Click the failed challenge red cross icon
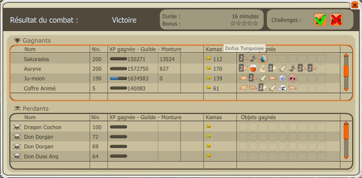This screenshot has width=362, height=178. pyautogui.click(x=336, y=20)
